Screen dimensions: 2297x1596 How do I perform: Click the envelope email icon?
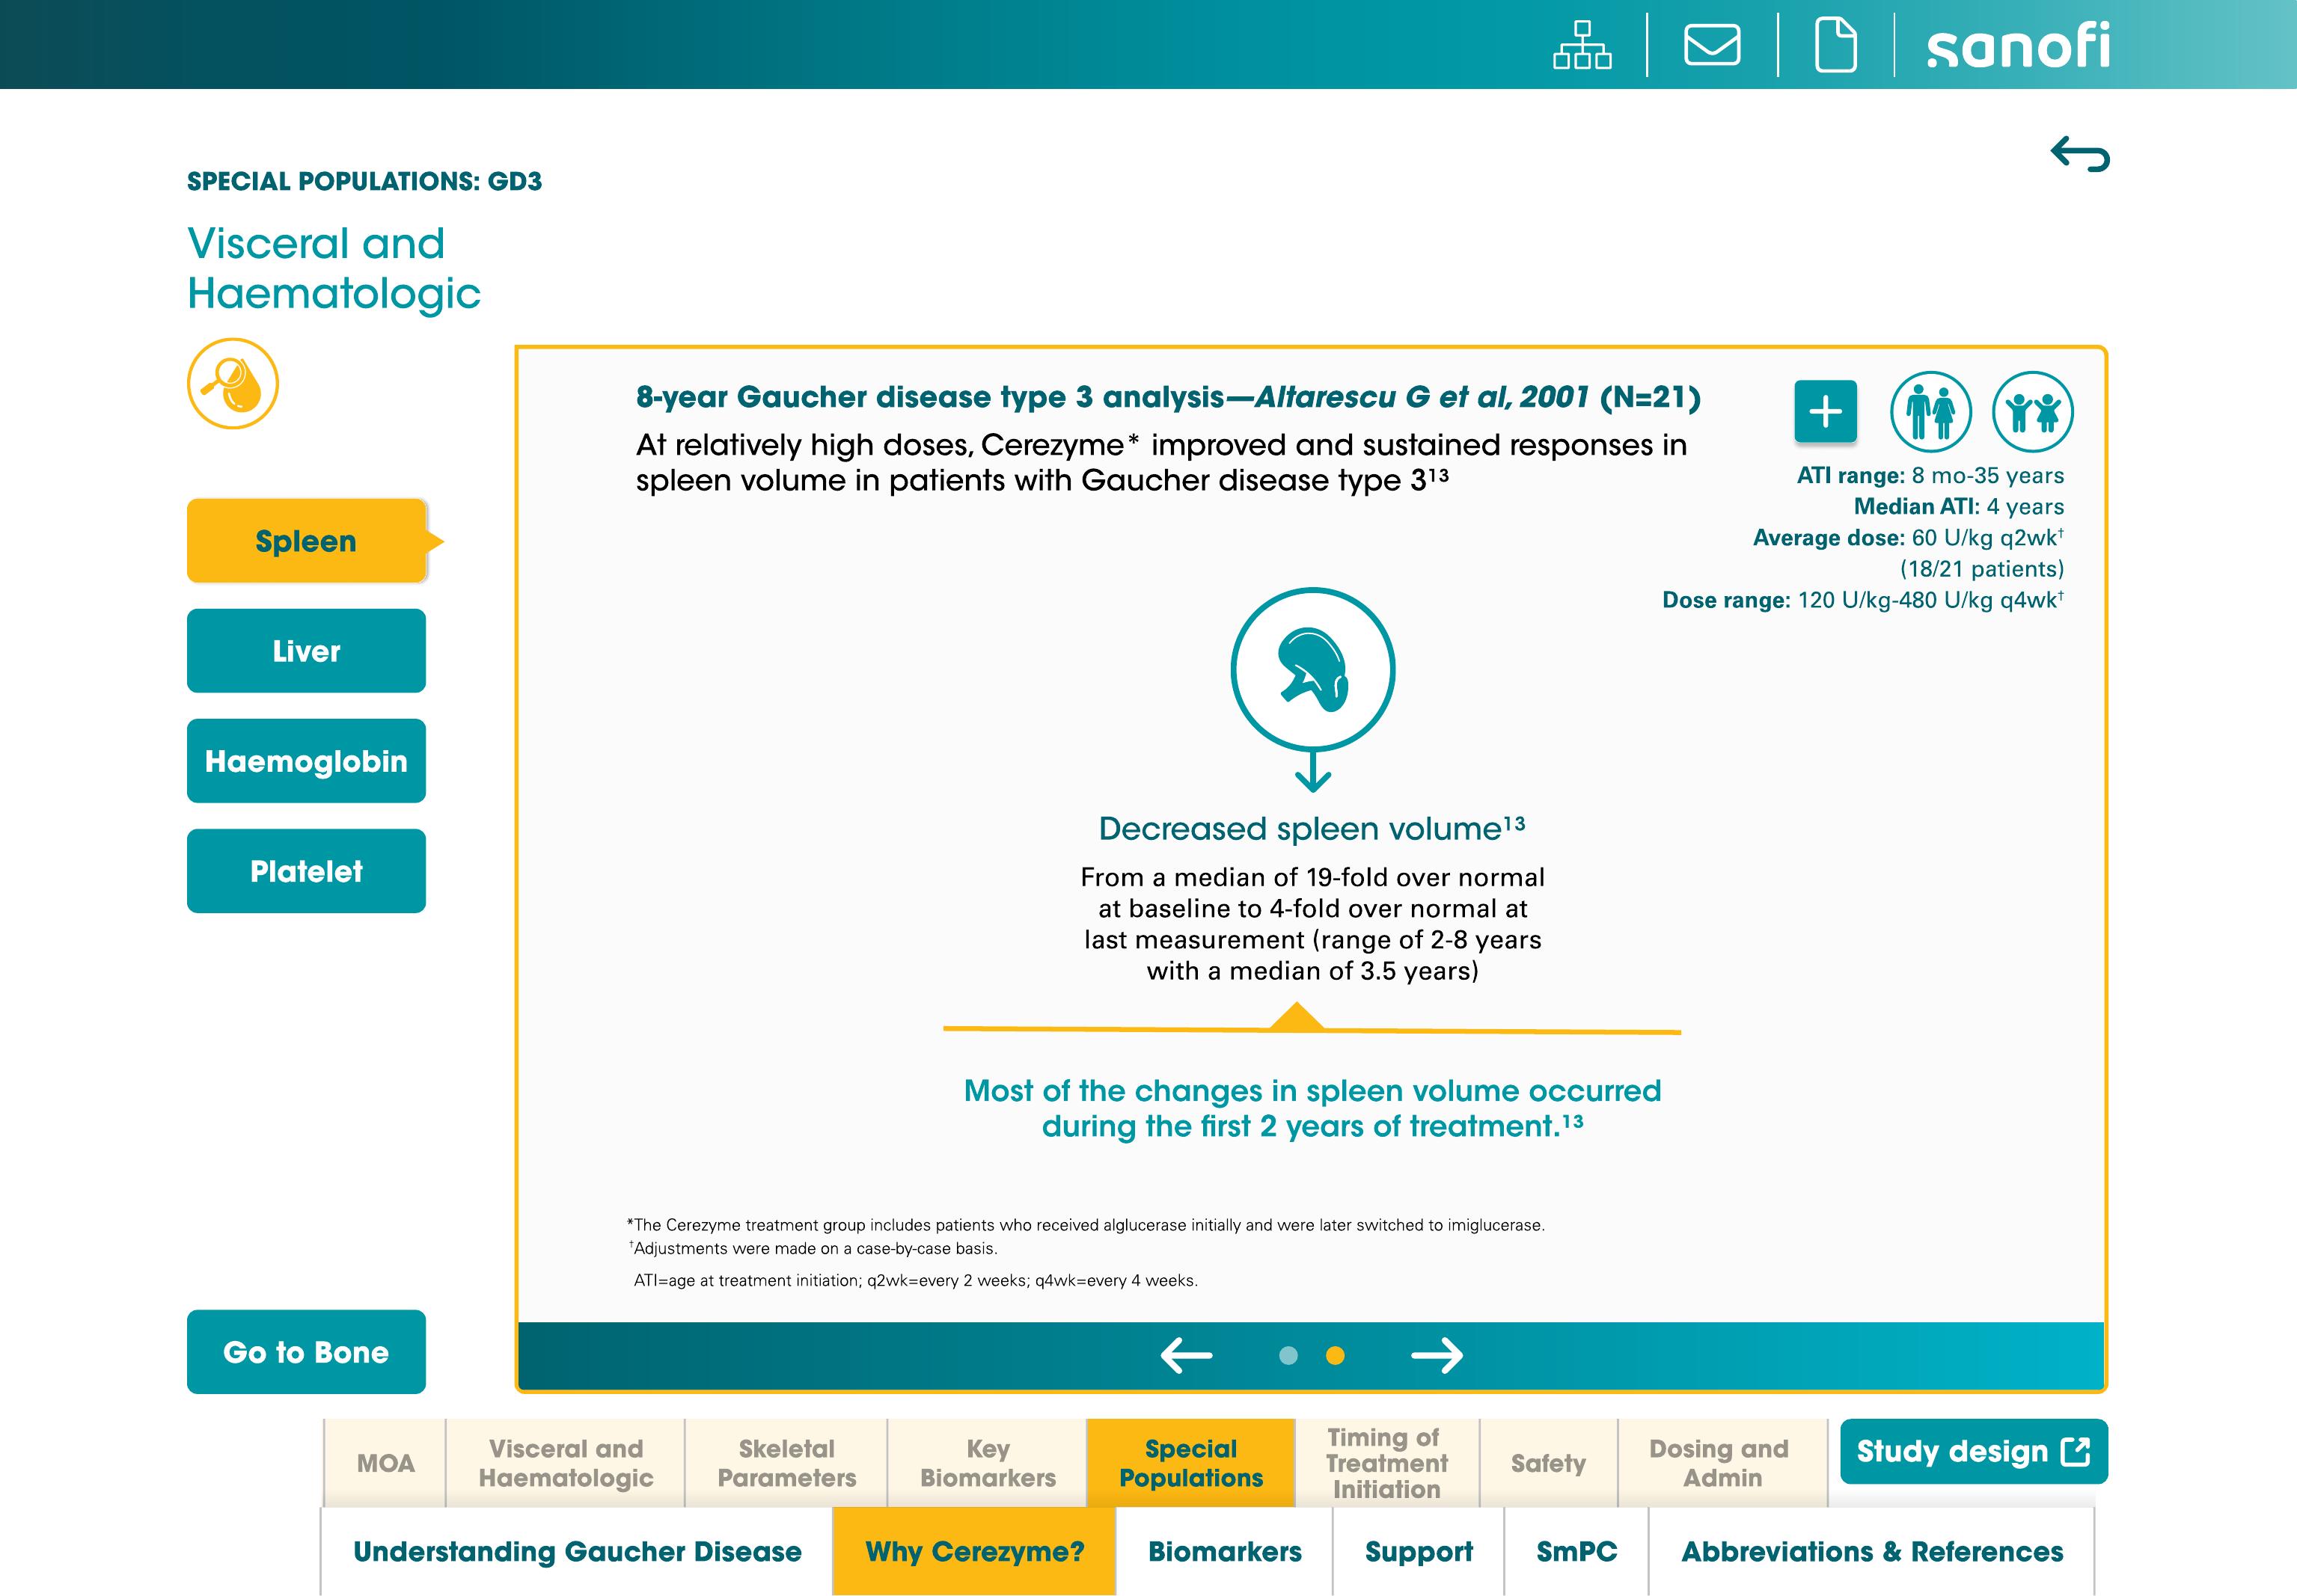point(1712,45)
